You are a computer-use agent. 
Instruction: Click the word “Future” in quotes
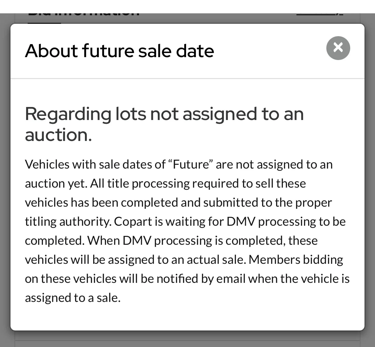click(191, 164)
